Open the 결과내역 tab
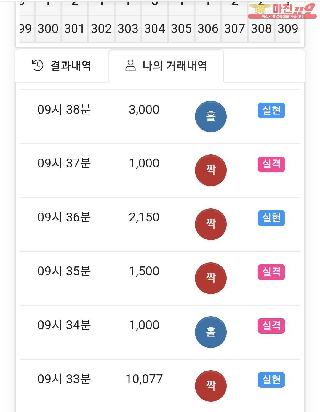Image resolution: width=320 pixels, height=412 pixels. 62,66
